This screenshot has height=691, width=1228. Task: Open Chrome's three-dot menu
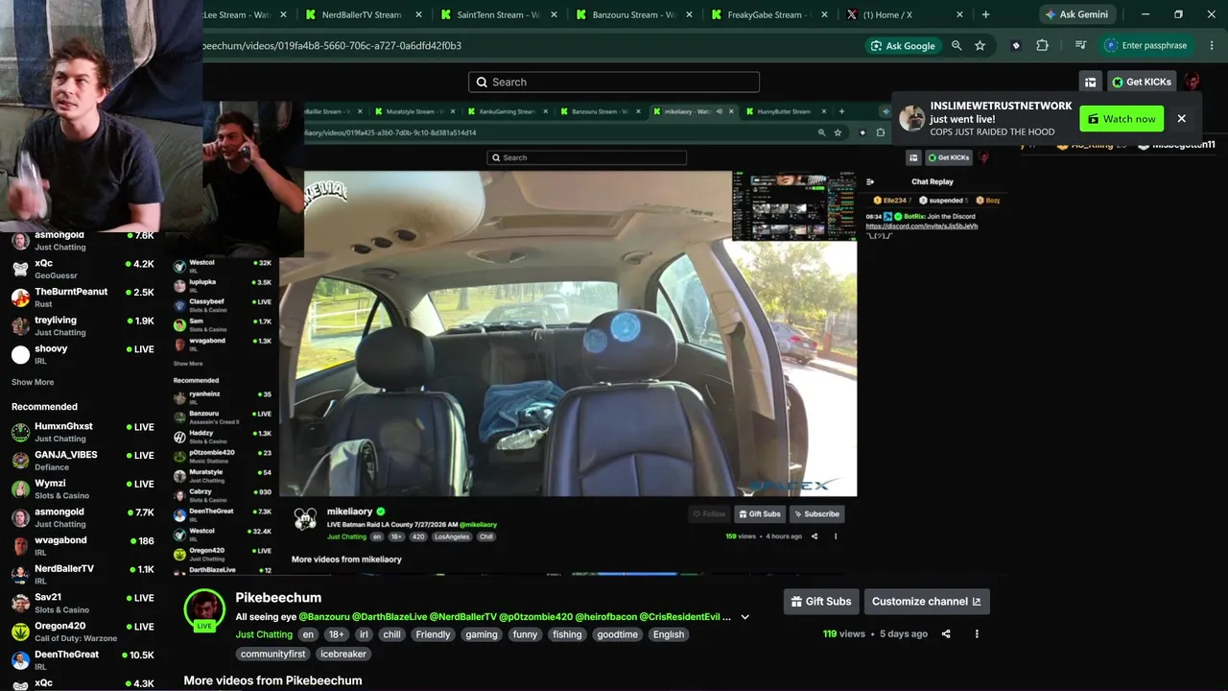click(1211, 45)
